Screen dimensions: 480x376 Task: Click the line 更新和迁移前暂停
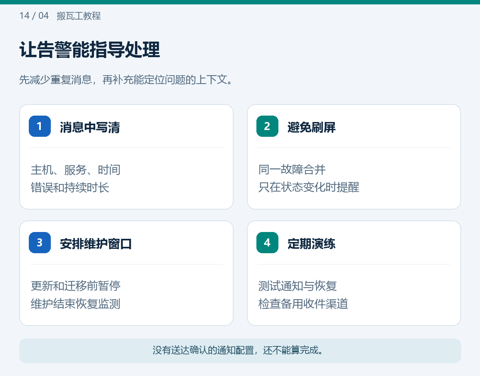[76, 286]
